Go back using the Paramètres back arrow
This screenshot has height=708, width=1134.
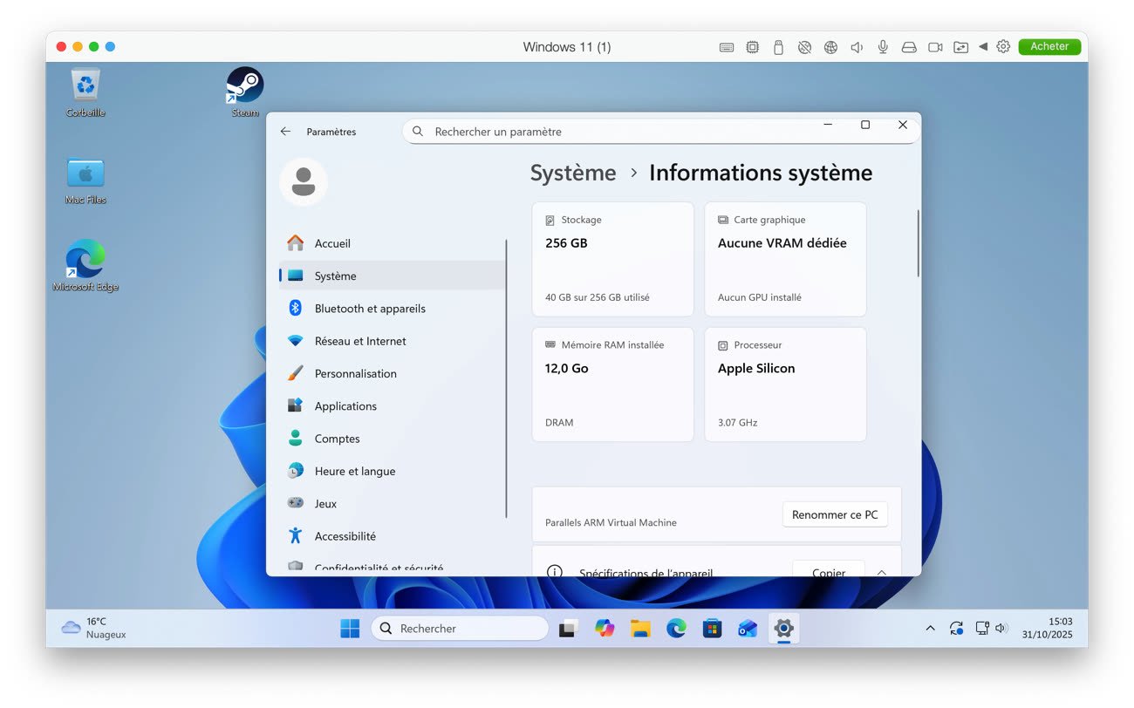pyautogui.click(x=285, y=131)
